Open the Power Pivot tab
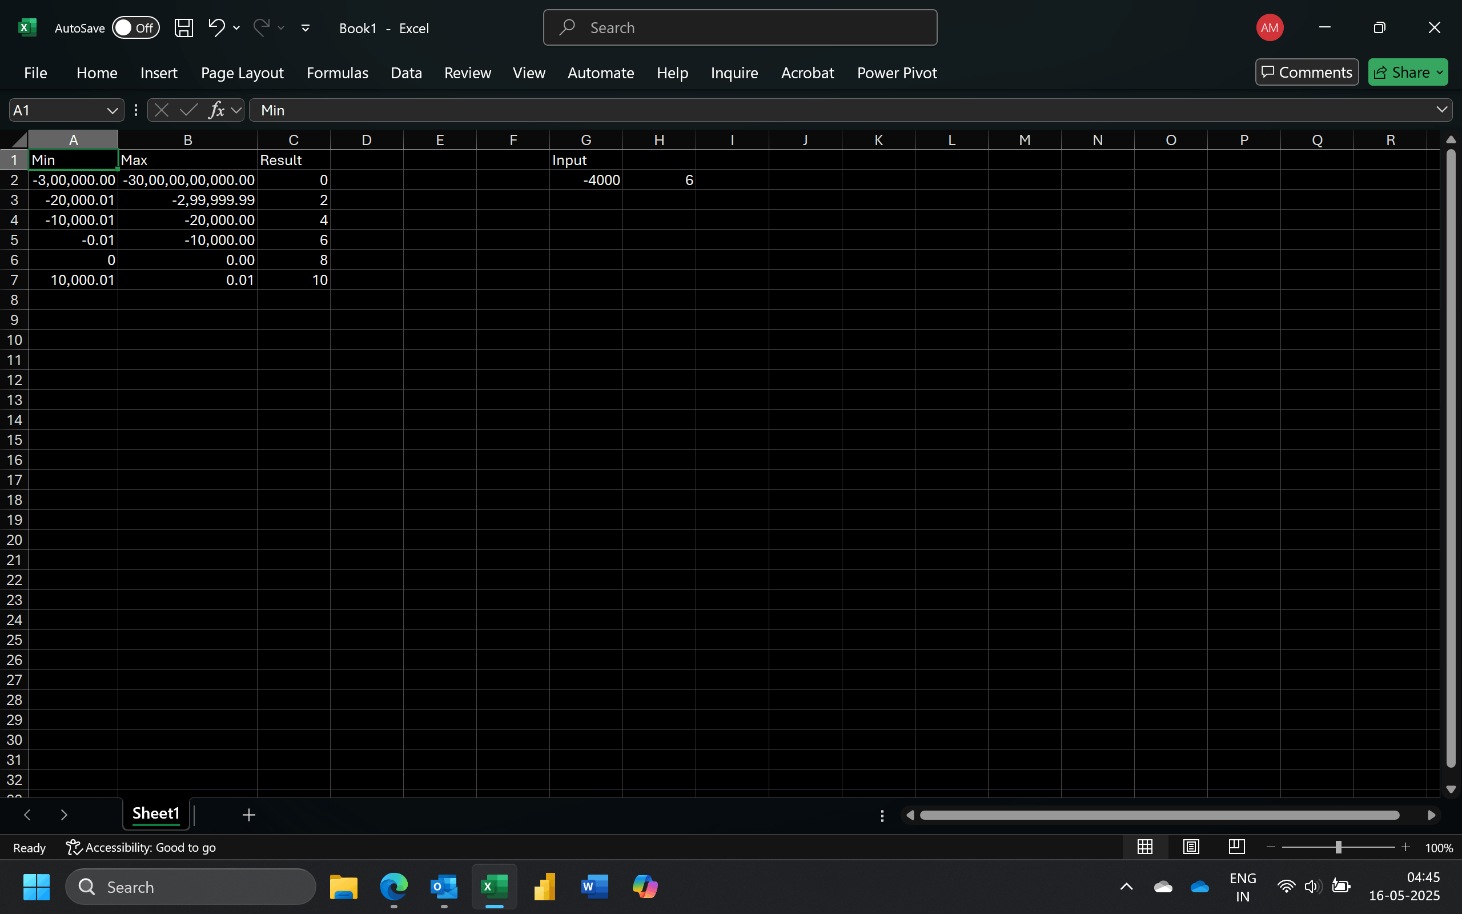 (897, 73)
